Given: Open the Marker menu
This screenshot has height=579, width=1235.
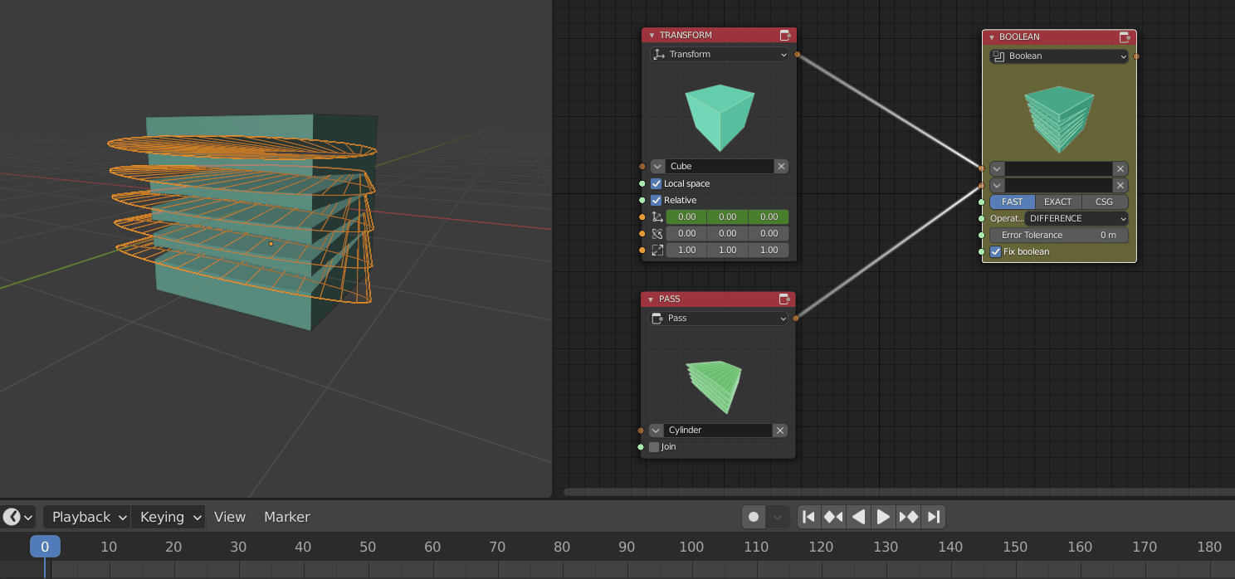Looking at the screenshot, I should 287,517.
